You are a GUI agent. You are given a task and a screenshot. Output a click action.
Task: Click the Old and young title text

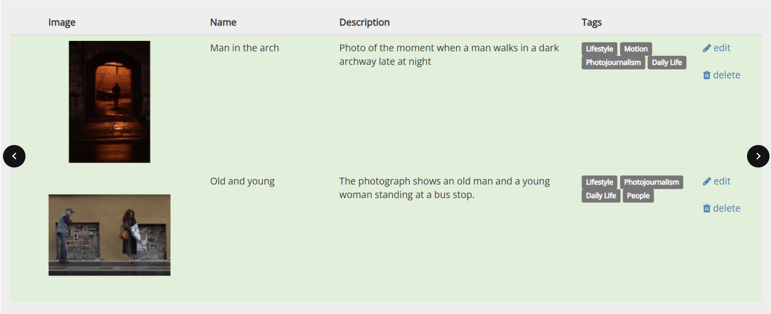tap(242, 181)
